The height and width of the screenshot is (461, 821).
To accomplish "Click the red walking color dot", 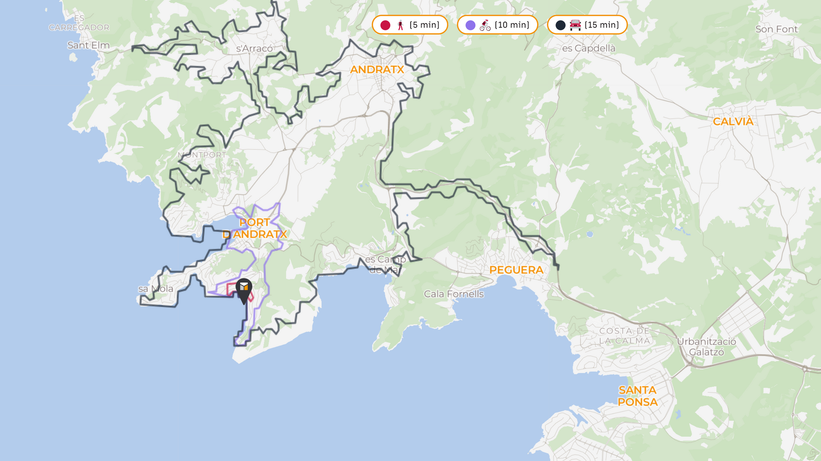I will (385, 25).
